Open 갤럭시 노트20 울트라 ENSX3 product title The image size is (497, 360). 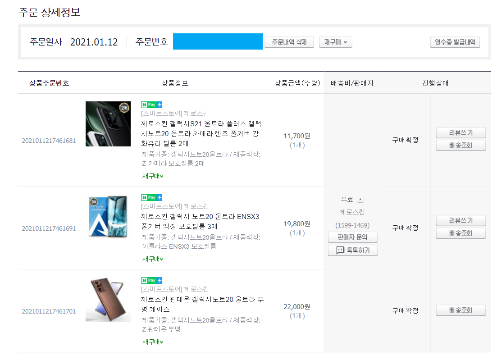click(200, 222)
